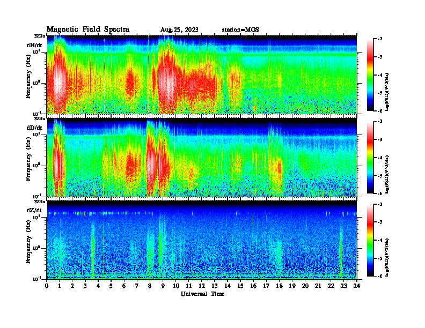This screenshot has height=328, width=425.
Task: Click the "dZ/dt" panel label
Action: point(34,210)
